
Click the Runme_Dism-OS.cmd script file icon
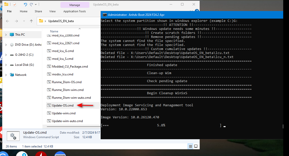(49, 82)
